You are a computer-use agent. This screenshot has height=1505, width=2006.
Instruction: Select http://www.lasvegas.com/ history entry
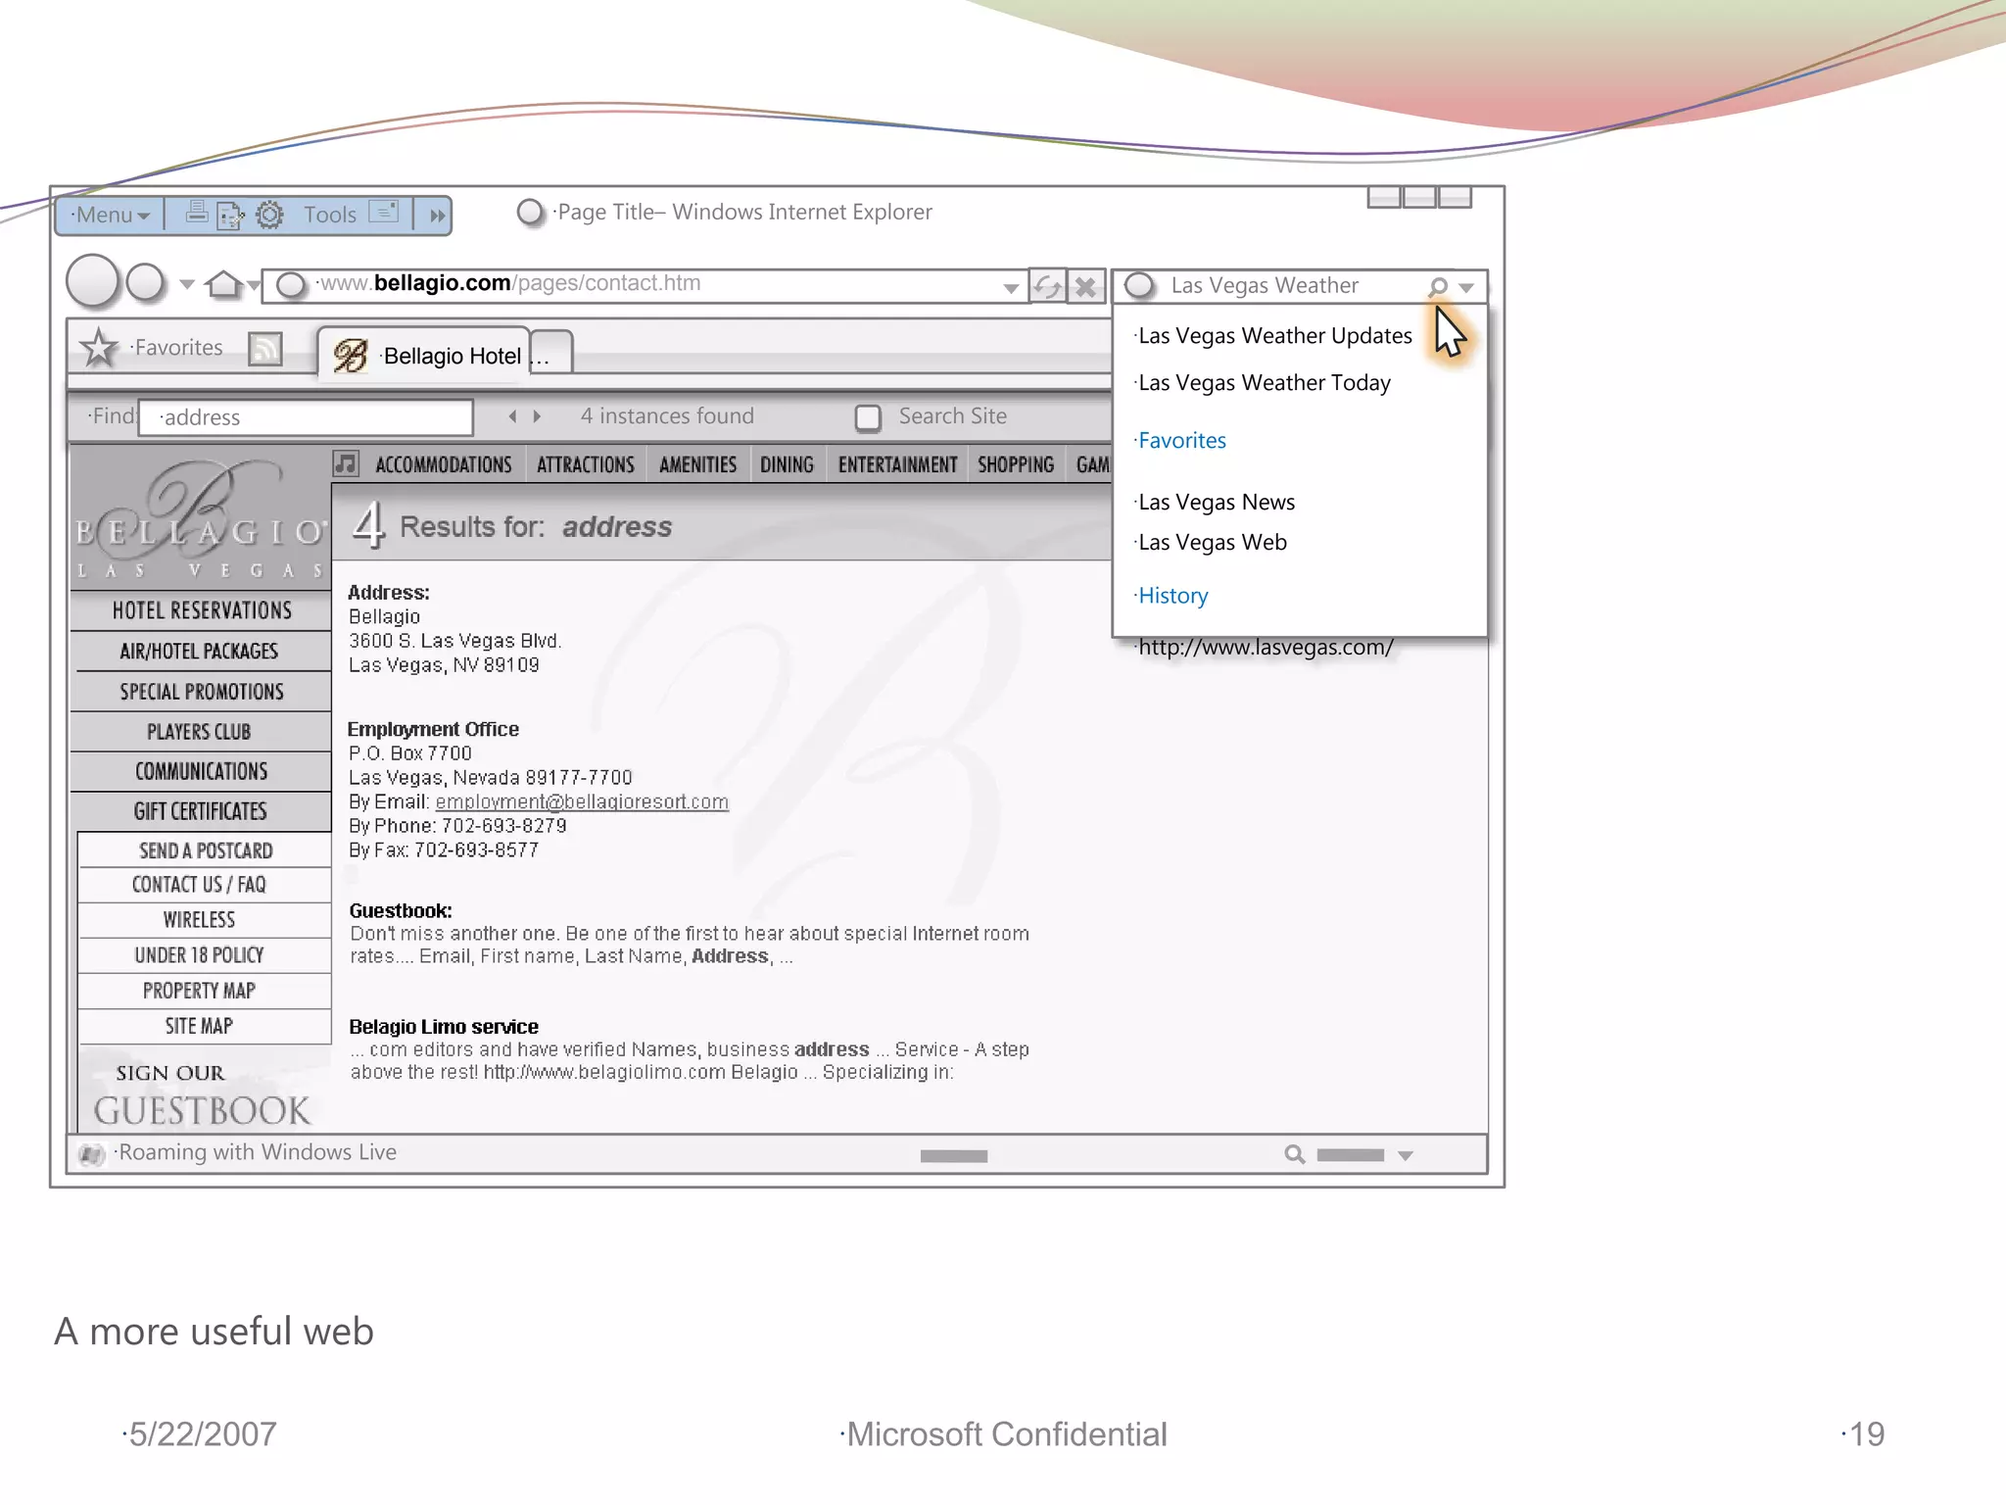tap(1266, 648)
